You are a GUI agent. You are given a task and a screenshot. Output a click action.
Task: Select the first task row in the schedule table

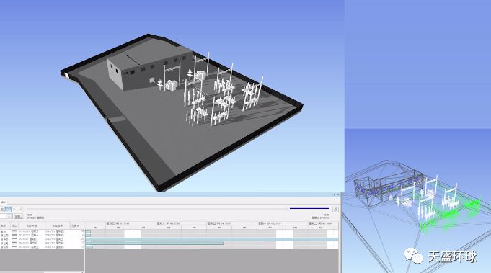[x=43, y=231]
